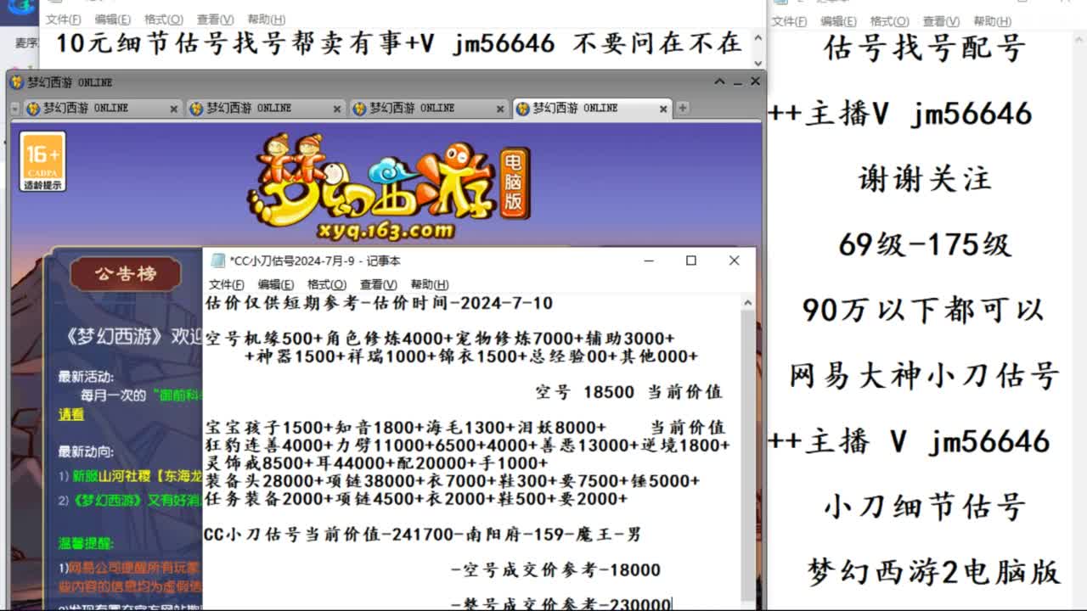This screenshot has height=611, width=1087.
Task: Open 文件(F) menu in top-left notepad
Action: pyautogui.click(x=64, y=20)
